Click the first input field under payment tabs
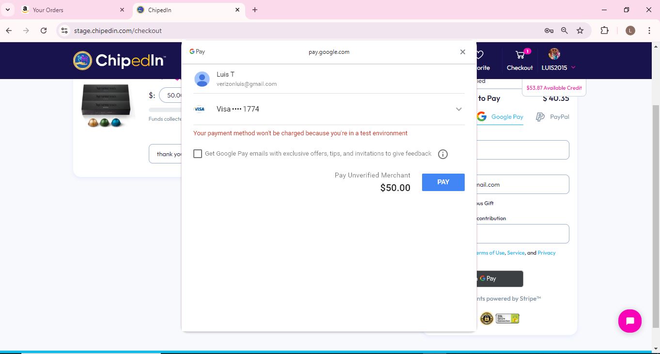660x354 pixels. tap(522, 150)
